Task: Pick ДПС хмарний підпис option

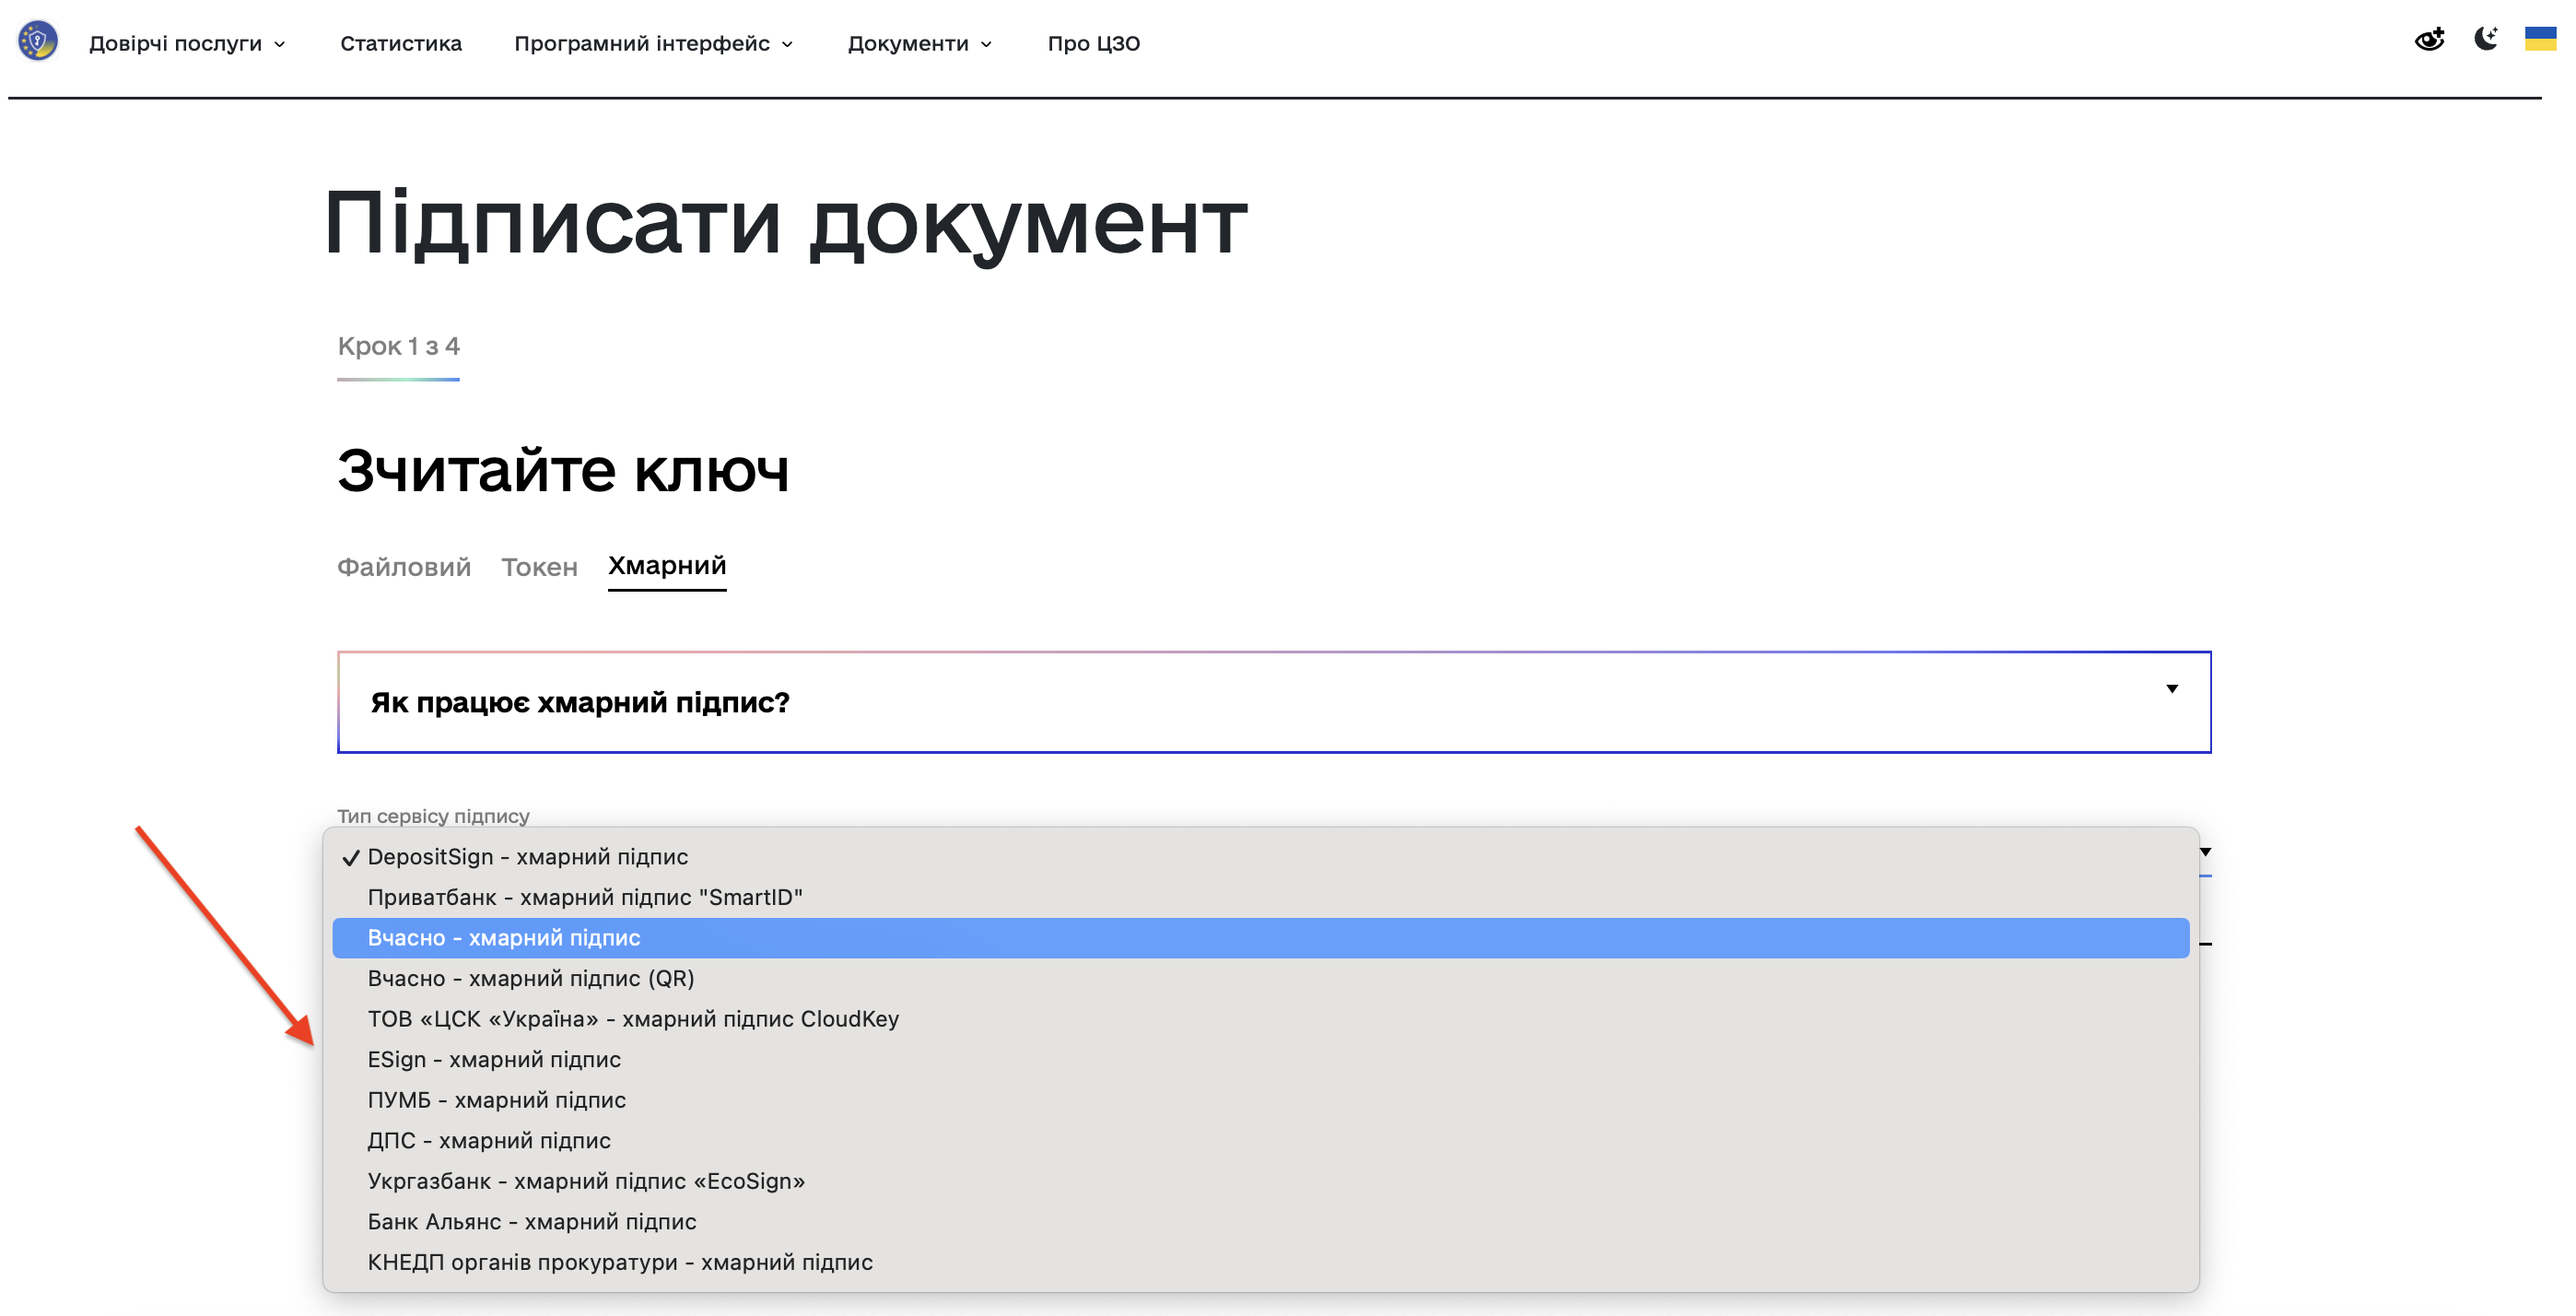Action: [x=488, y=1141]
